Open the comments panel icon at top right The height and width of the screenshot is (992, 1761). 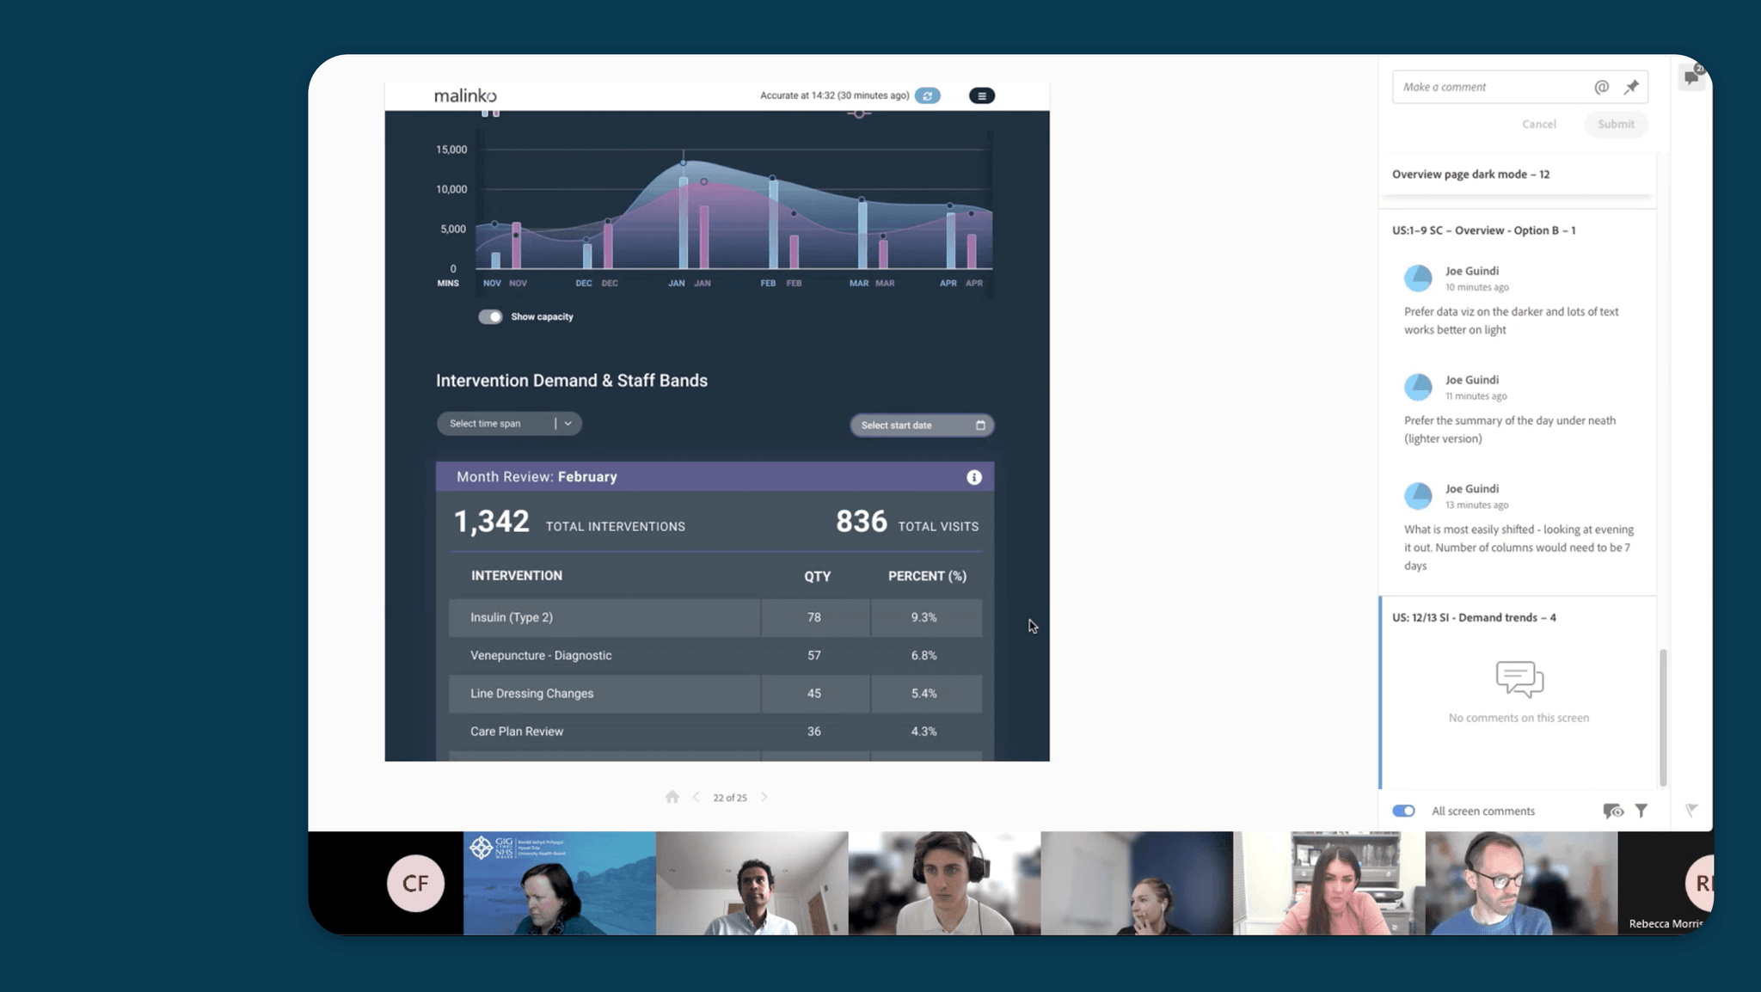(1691, 77)
